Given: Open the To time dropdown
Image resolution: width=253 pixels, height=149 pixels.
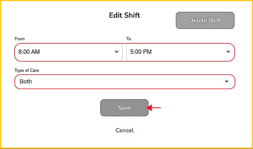Looking at the screenshot, I should (180, 52).
